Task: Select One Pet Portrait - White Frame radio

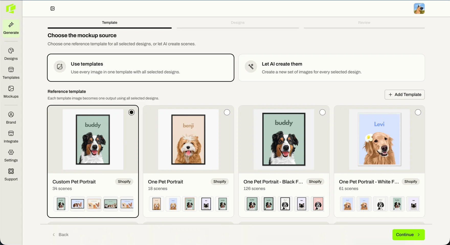Action: (x=418, y=112)
